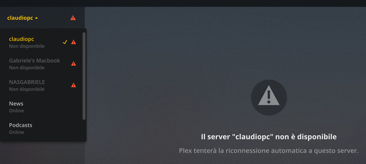Select the claudiopc server entry
366x164 pixels.
pyautogui.click(x=43, y=42)
